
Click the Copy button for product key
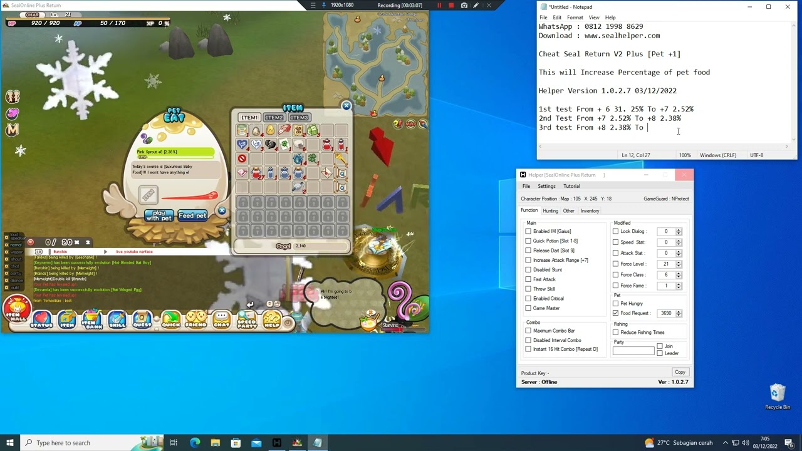680,372
